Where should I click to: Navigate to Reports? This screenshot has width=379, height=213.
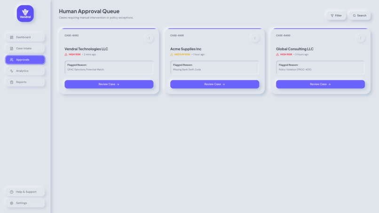point(25,82)
